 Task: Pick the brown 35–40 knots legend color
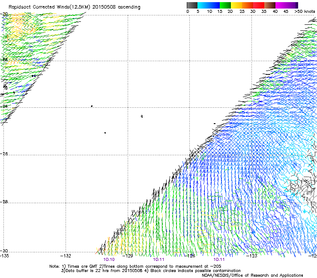270,5
